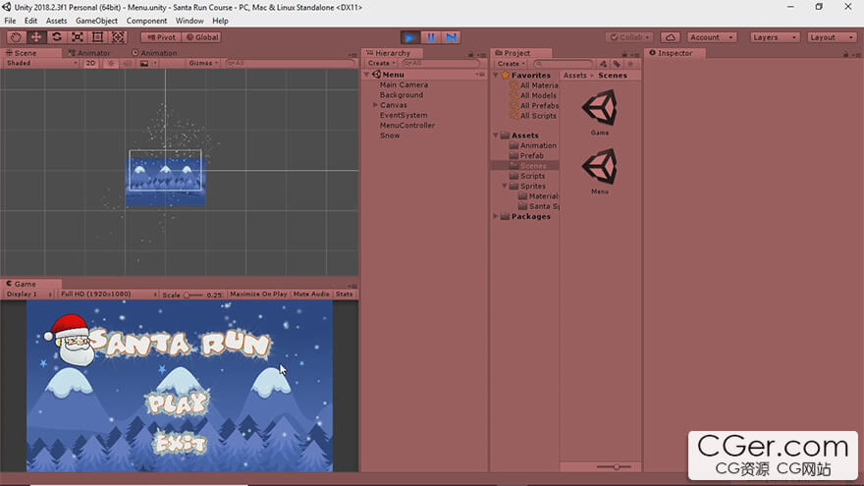Adjust the Game view Scale slider
This screenshot has width=864, height=486.
pos(192,295)
